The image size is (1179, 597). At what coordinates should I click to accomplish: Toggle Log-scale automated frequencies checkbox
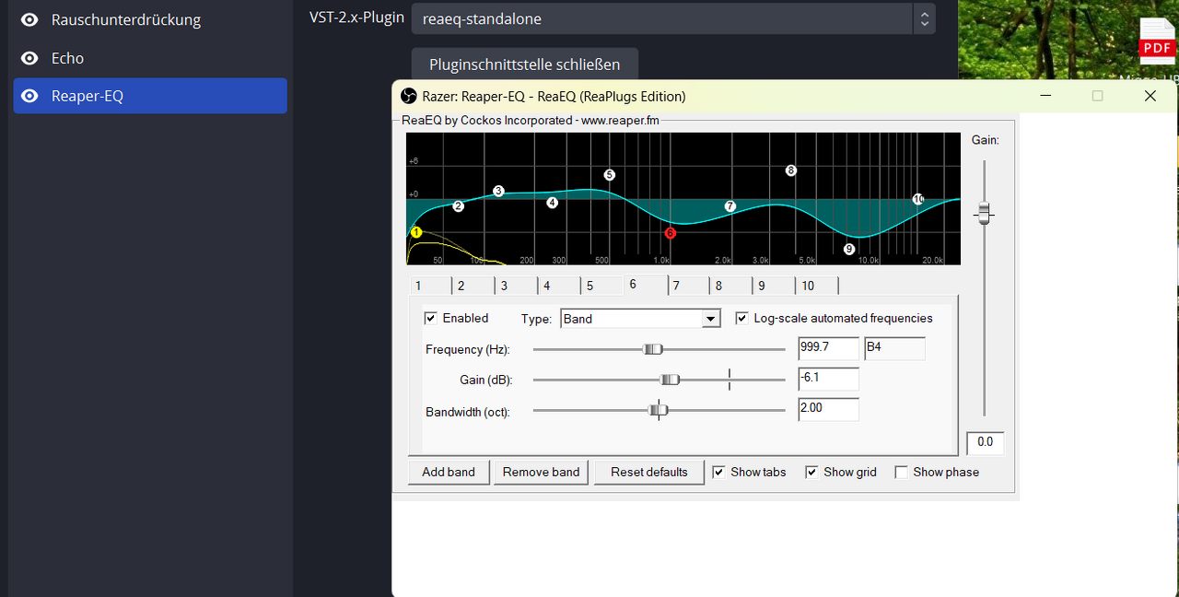741,318
